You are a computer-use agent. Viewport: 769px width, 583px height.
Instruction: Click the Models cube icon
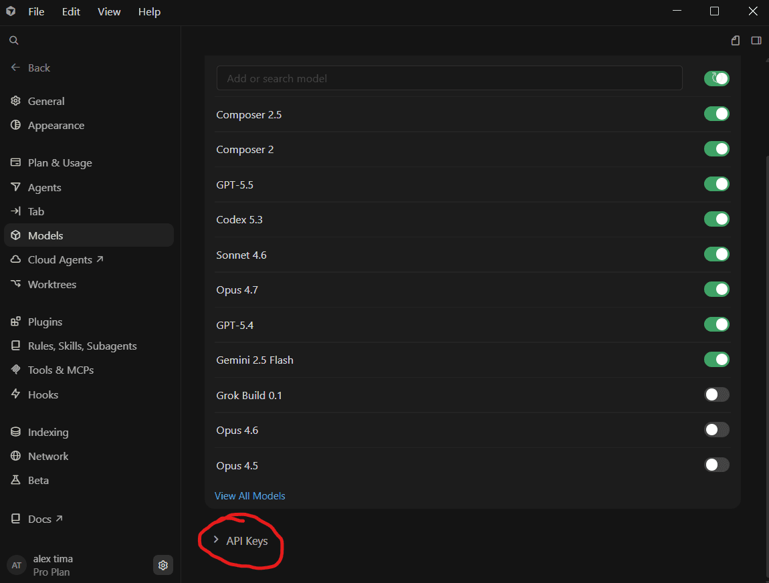(15, 235)
